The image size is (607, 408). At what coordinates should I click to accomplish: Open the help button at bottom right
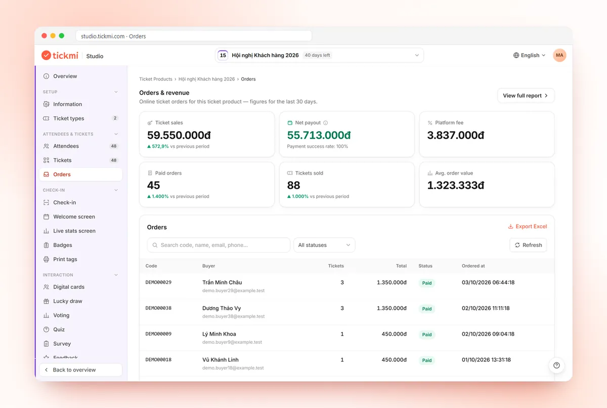(556, 365)
